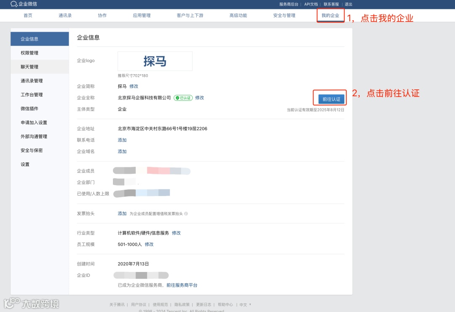Open 关于腾讯 footer link
Viewport: 455px width, 312px height.
click(117, 304)
